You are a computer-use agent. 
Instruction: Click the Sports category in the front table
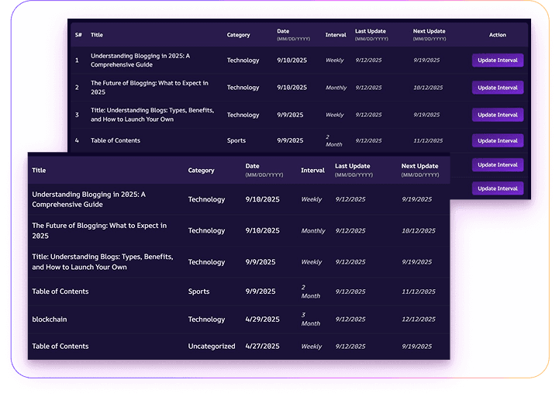click(x=198, y=292)
